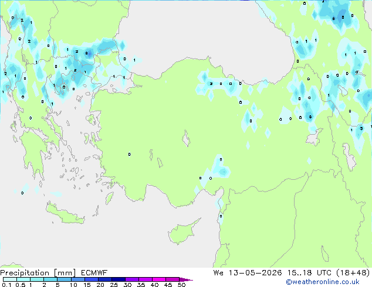Pick the 20–25 mm dark blue swatch
This screenshot has width=372, height=287.
point(104,279)
